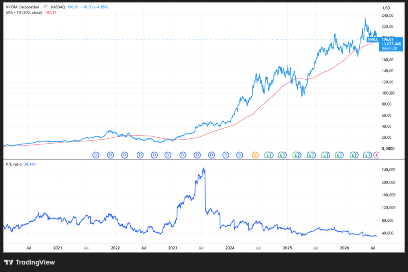408x272 pixels.
Task: Select the dividend marker just before 2023
Action: pos(168,155)
